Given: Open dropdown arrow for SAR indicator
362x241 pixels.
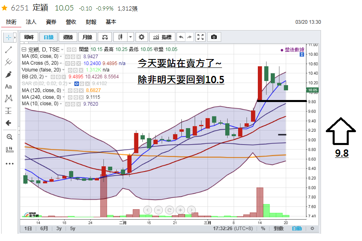Looking at the screenshot, I should point(70,84).
